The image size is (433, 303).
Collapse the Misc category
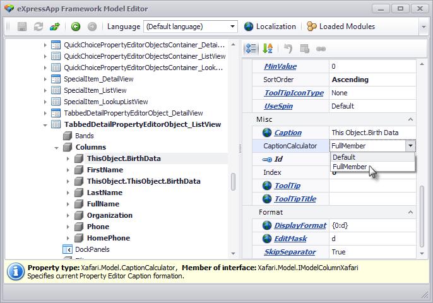[410, 119]
